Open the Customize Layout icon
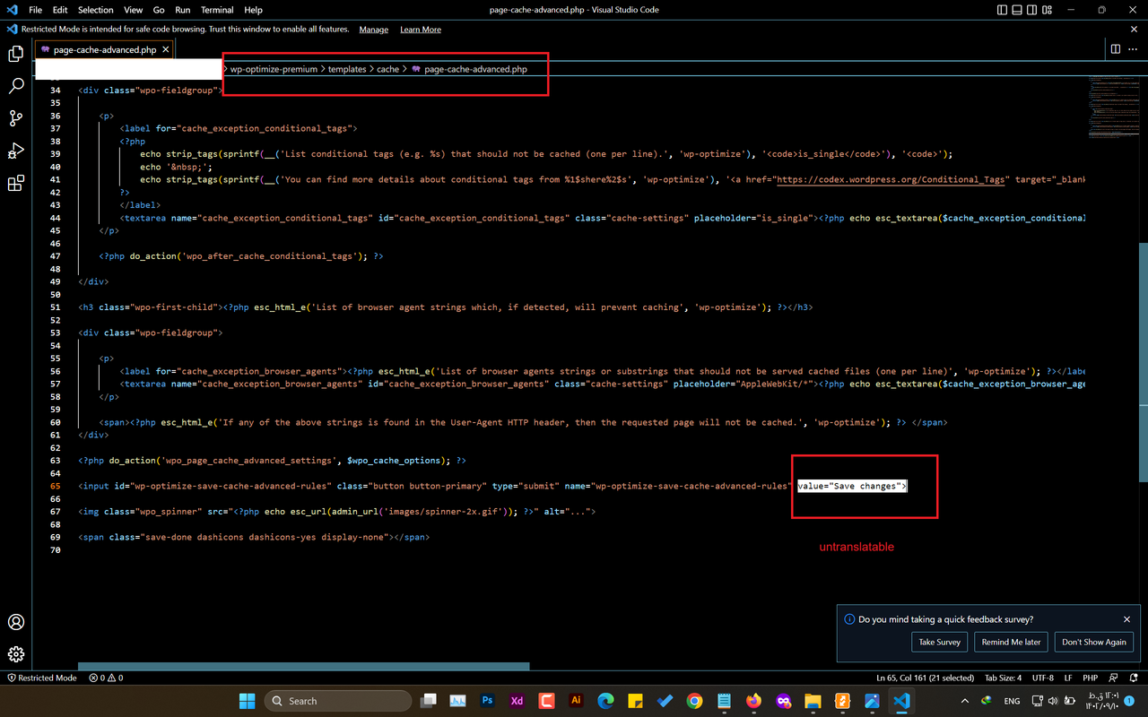The image size is (1148, 717). (x=1047, y=10)
